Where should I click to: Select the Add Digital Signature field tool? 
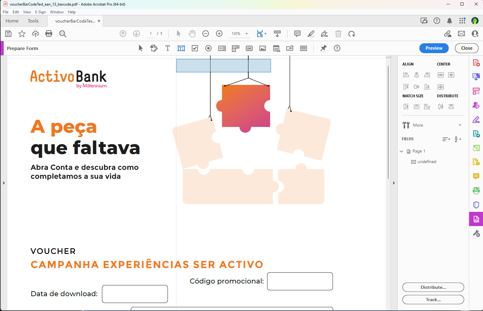pyautogui.click(x=290, y=48)
